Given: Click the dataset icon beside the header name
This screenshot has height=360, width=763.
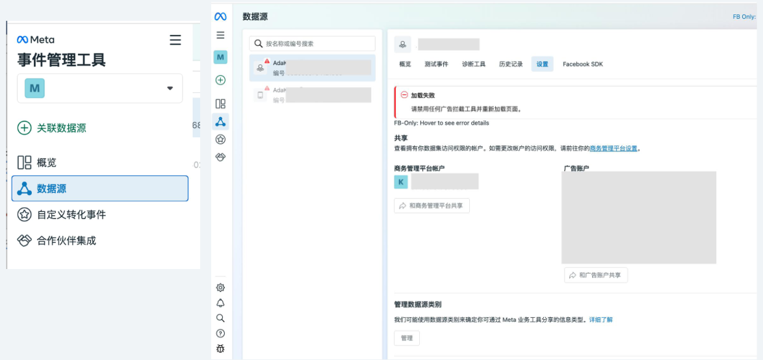Looking at the screenshot, I should pyautogui.click(x=402, y=44).
